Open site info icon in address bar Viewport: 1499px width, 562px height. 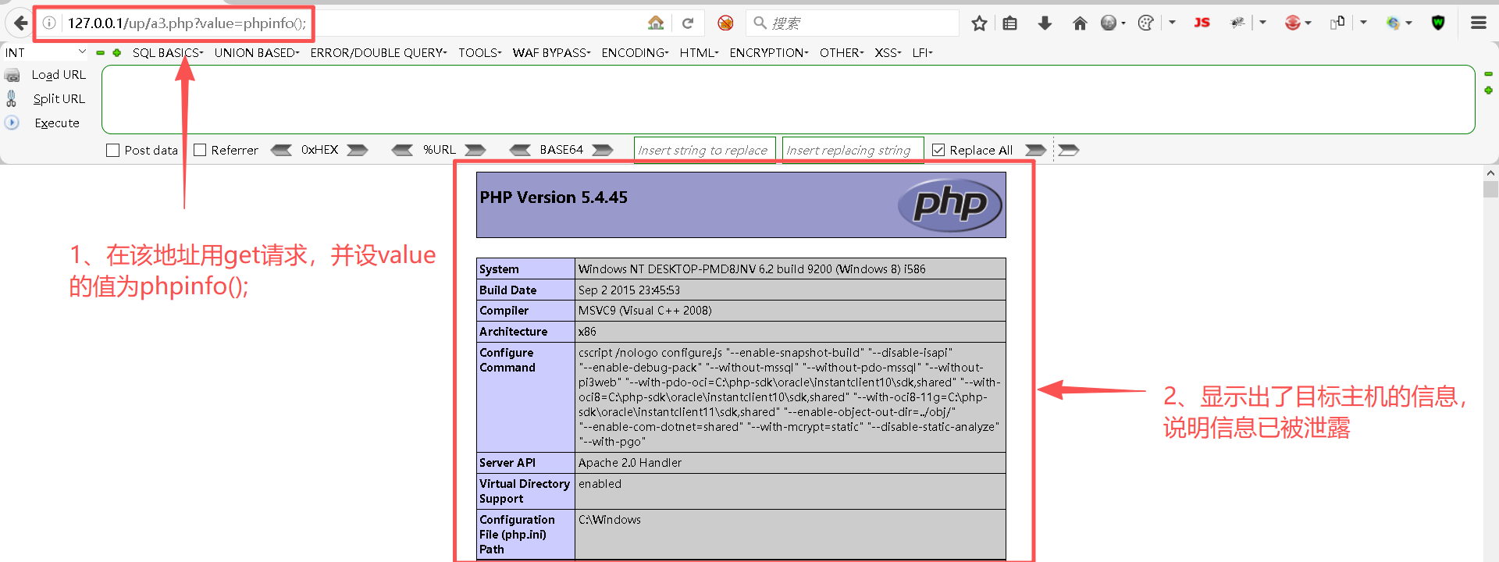tap(49, 23)
